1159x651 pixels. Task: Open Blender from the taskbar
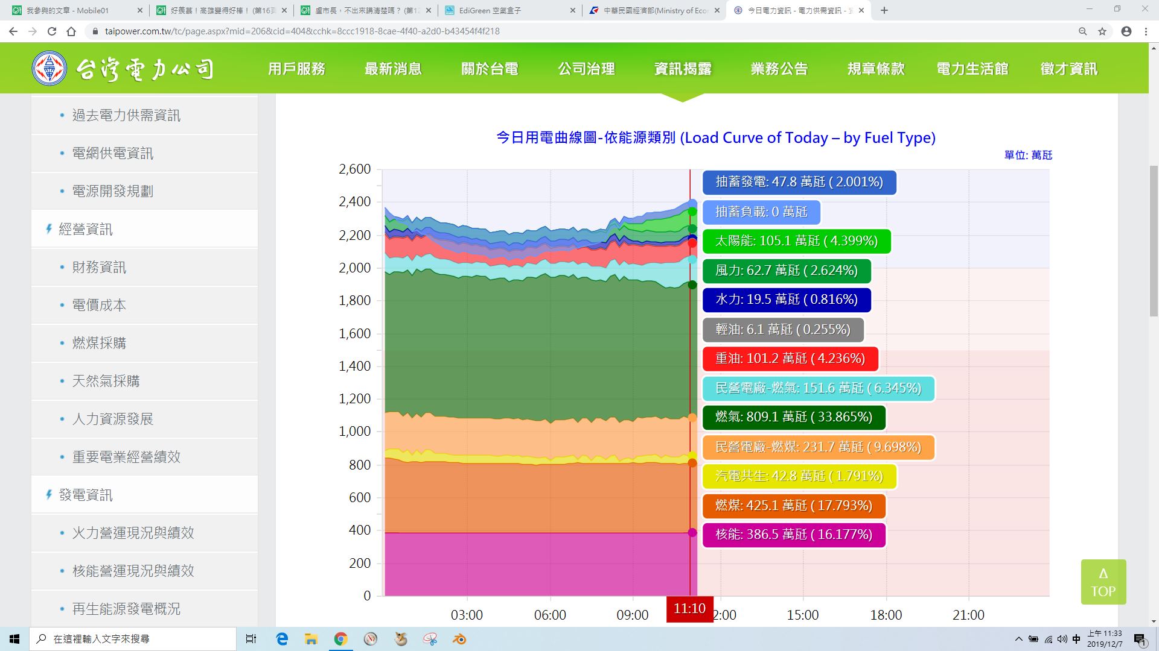(459, 639)
